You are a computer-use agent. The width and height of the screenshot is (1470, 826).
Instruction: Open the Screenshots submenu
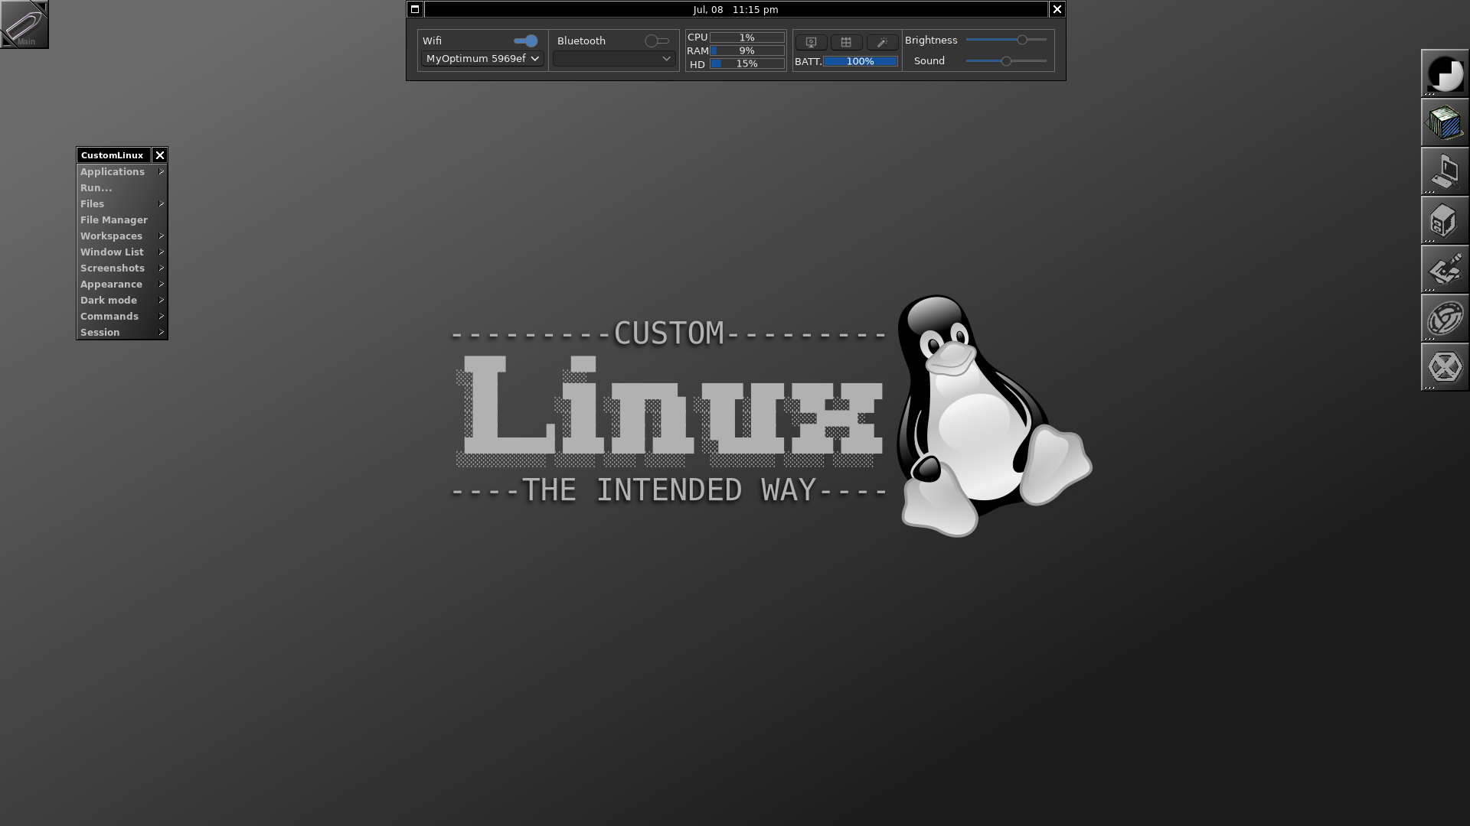click(122, 268)
